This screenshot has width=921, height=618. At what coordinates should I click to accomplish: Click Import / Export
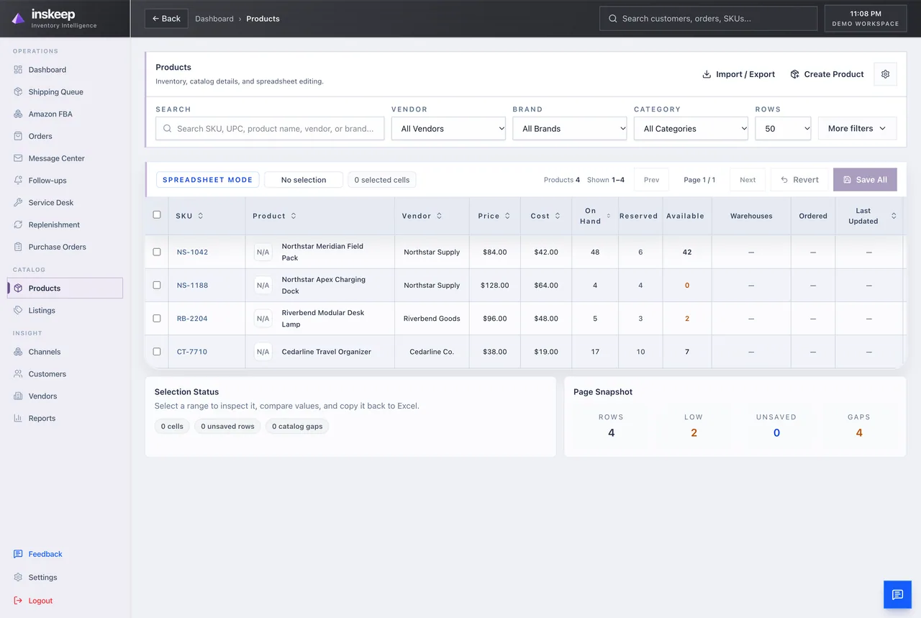pyautogui.click(x=739, y=74)
